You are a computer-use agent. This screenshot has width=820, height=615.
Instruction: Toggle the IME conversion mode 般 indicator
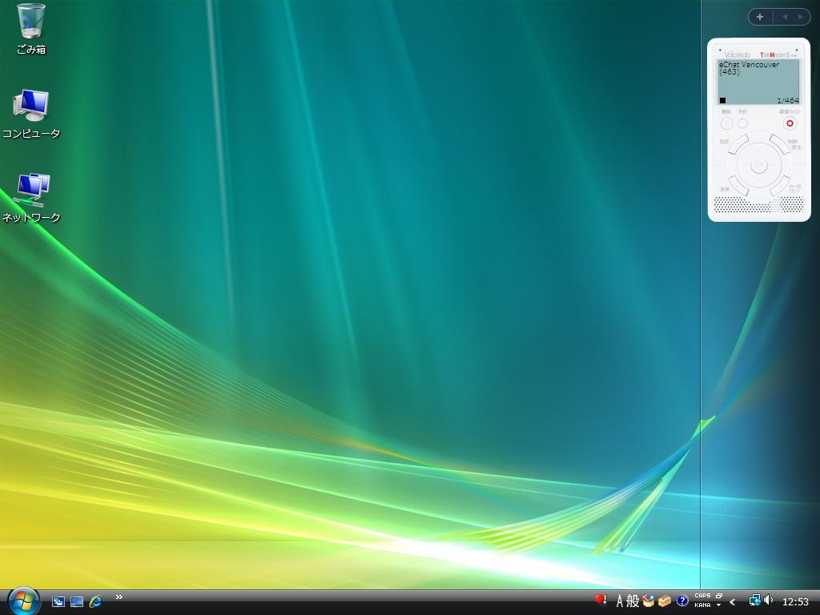[633, 601]
